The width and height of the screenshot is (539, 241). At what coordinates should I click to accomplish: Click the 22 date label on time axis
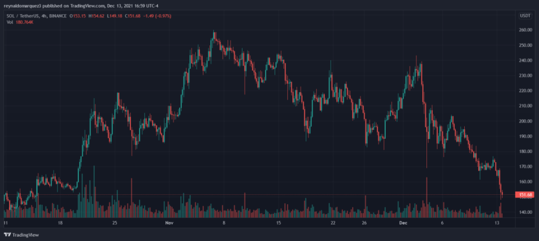pyautogui.click(x=333, y=223)
